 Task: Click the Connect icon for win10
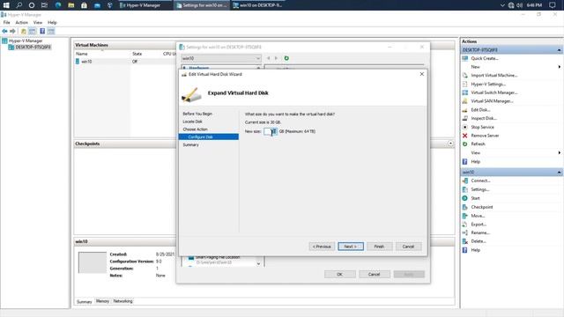click(465, 181)
